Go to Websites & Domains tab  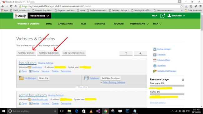28,24
